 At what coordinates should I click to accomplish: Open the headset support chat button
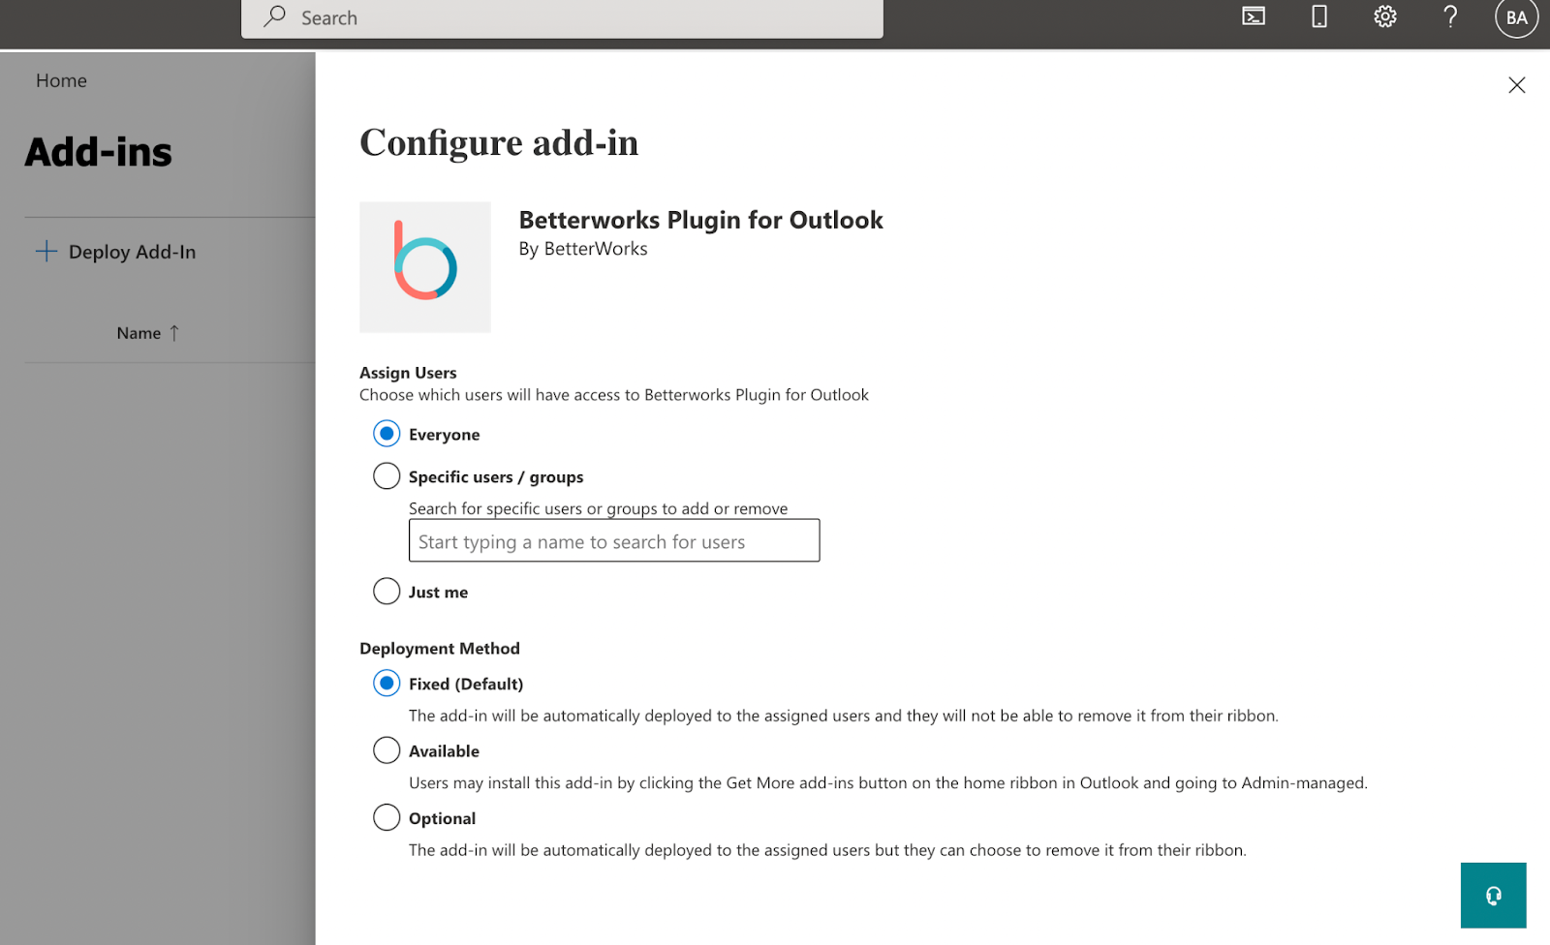point(1494,896)
